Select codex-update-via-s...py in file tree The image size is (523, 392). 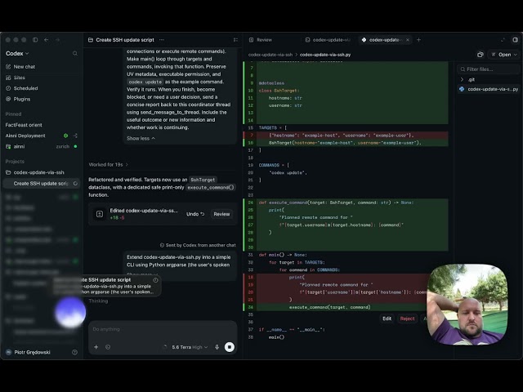[x=489, y=89]
